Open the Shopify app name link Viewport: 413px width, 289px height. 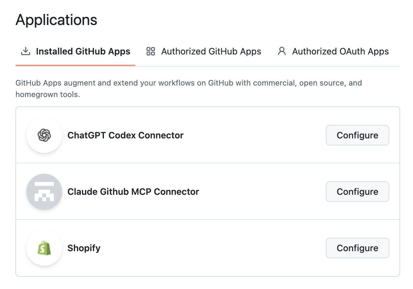pos(84,248)
